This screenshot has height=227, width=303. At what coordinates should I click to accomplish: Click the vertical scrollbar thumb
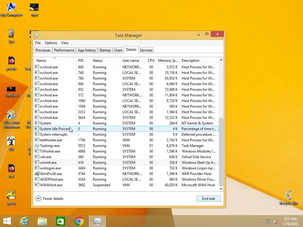point(221,152)
